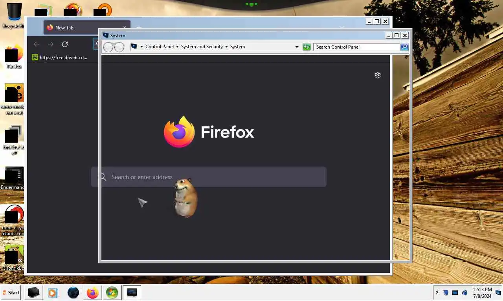
Task: Go forward in the Firefox window
Action: click(x=51, y=44)
